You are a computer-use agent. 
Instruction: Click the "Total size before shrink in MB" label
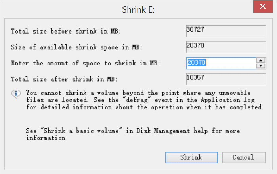pos(66,31)
